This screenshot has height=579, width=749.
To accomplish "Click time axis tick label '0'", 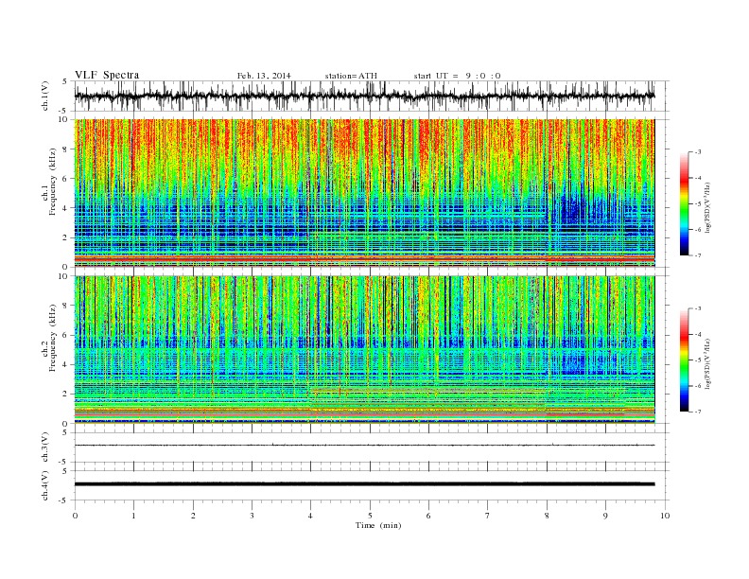I will pyautogui.click(x=75, y=516).
